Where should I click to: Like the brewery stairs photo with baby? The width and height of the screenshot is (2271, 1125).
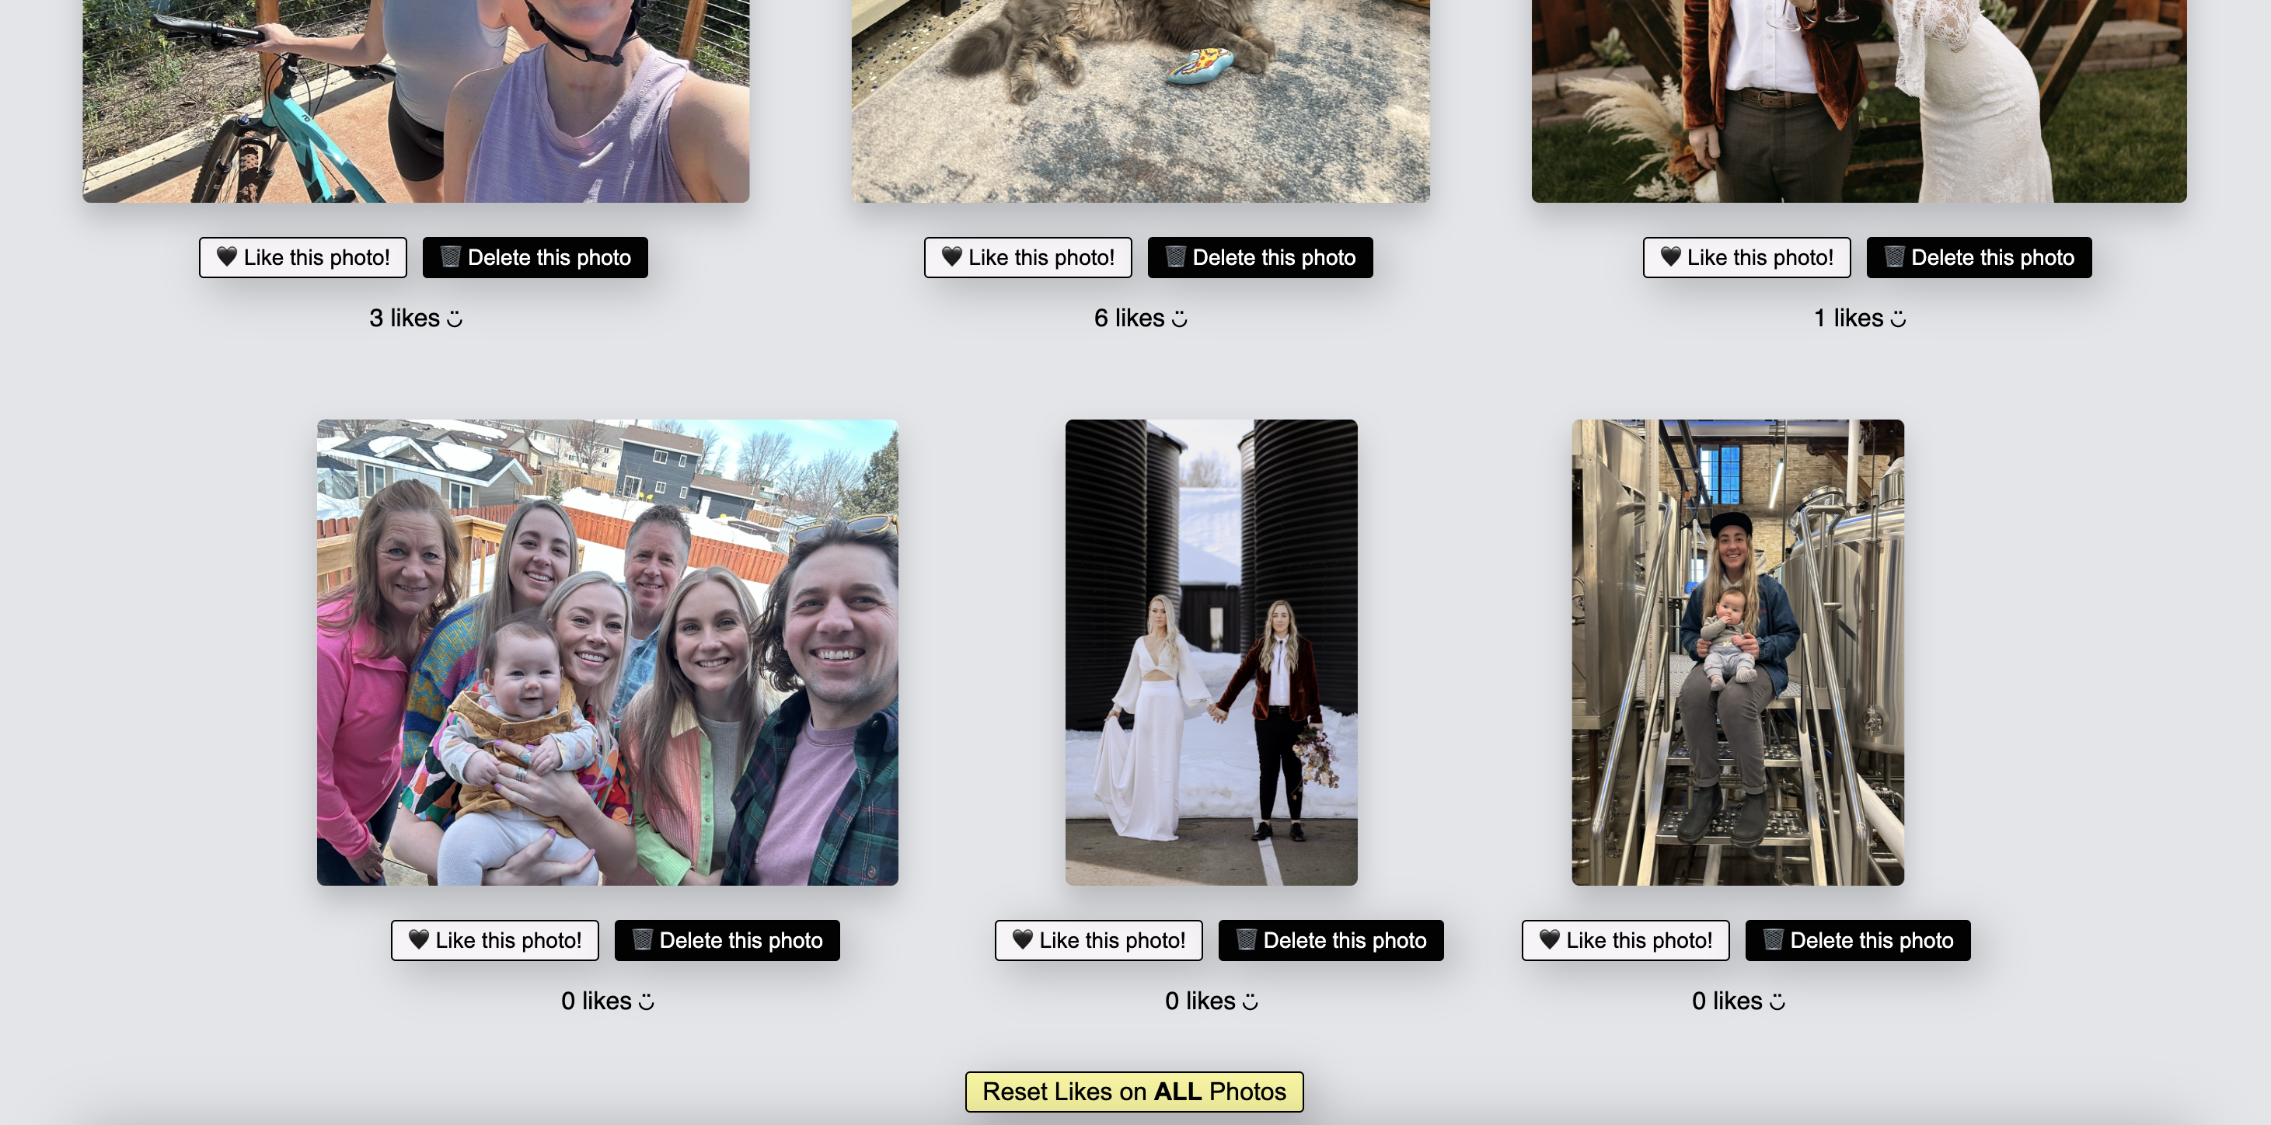1626,940
